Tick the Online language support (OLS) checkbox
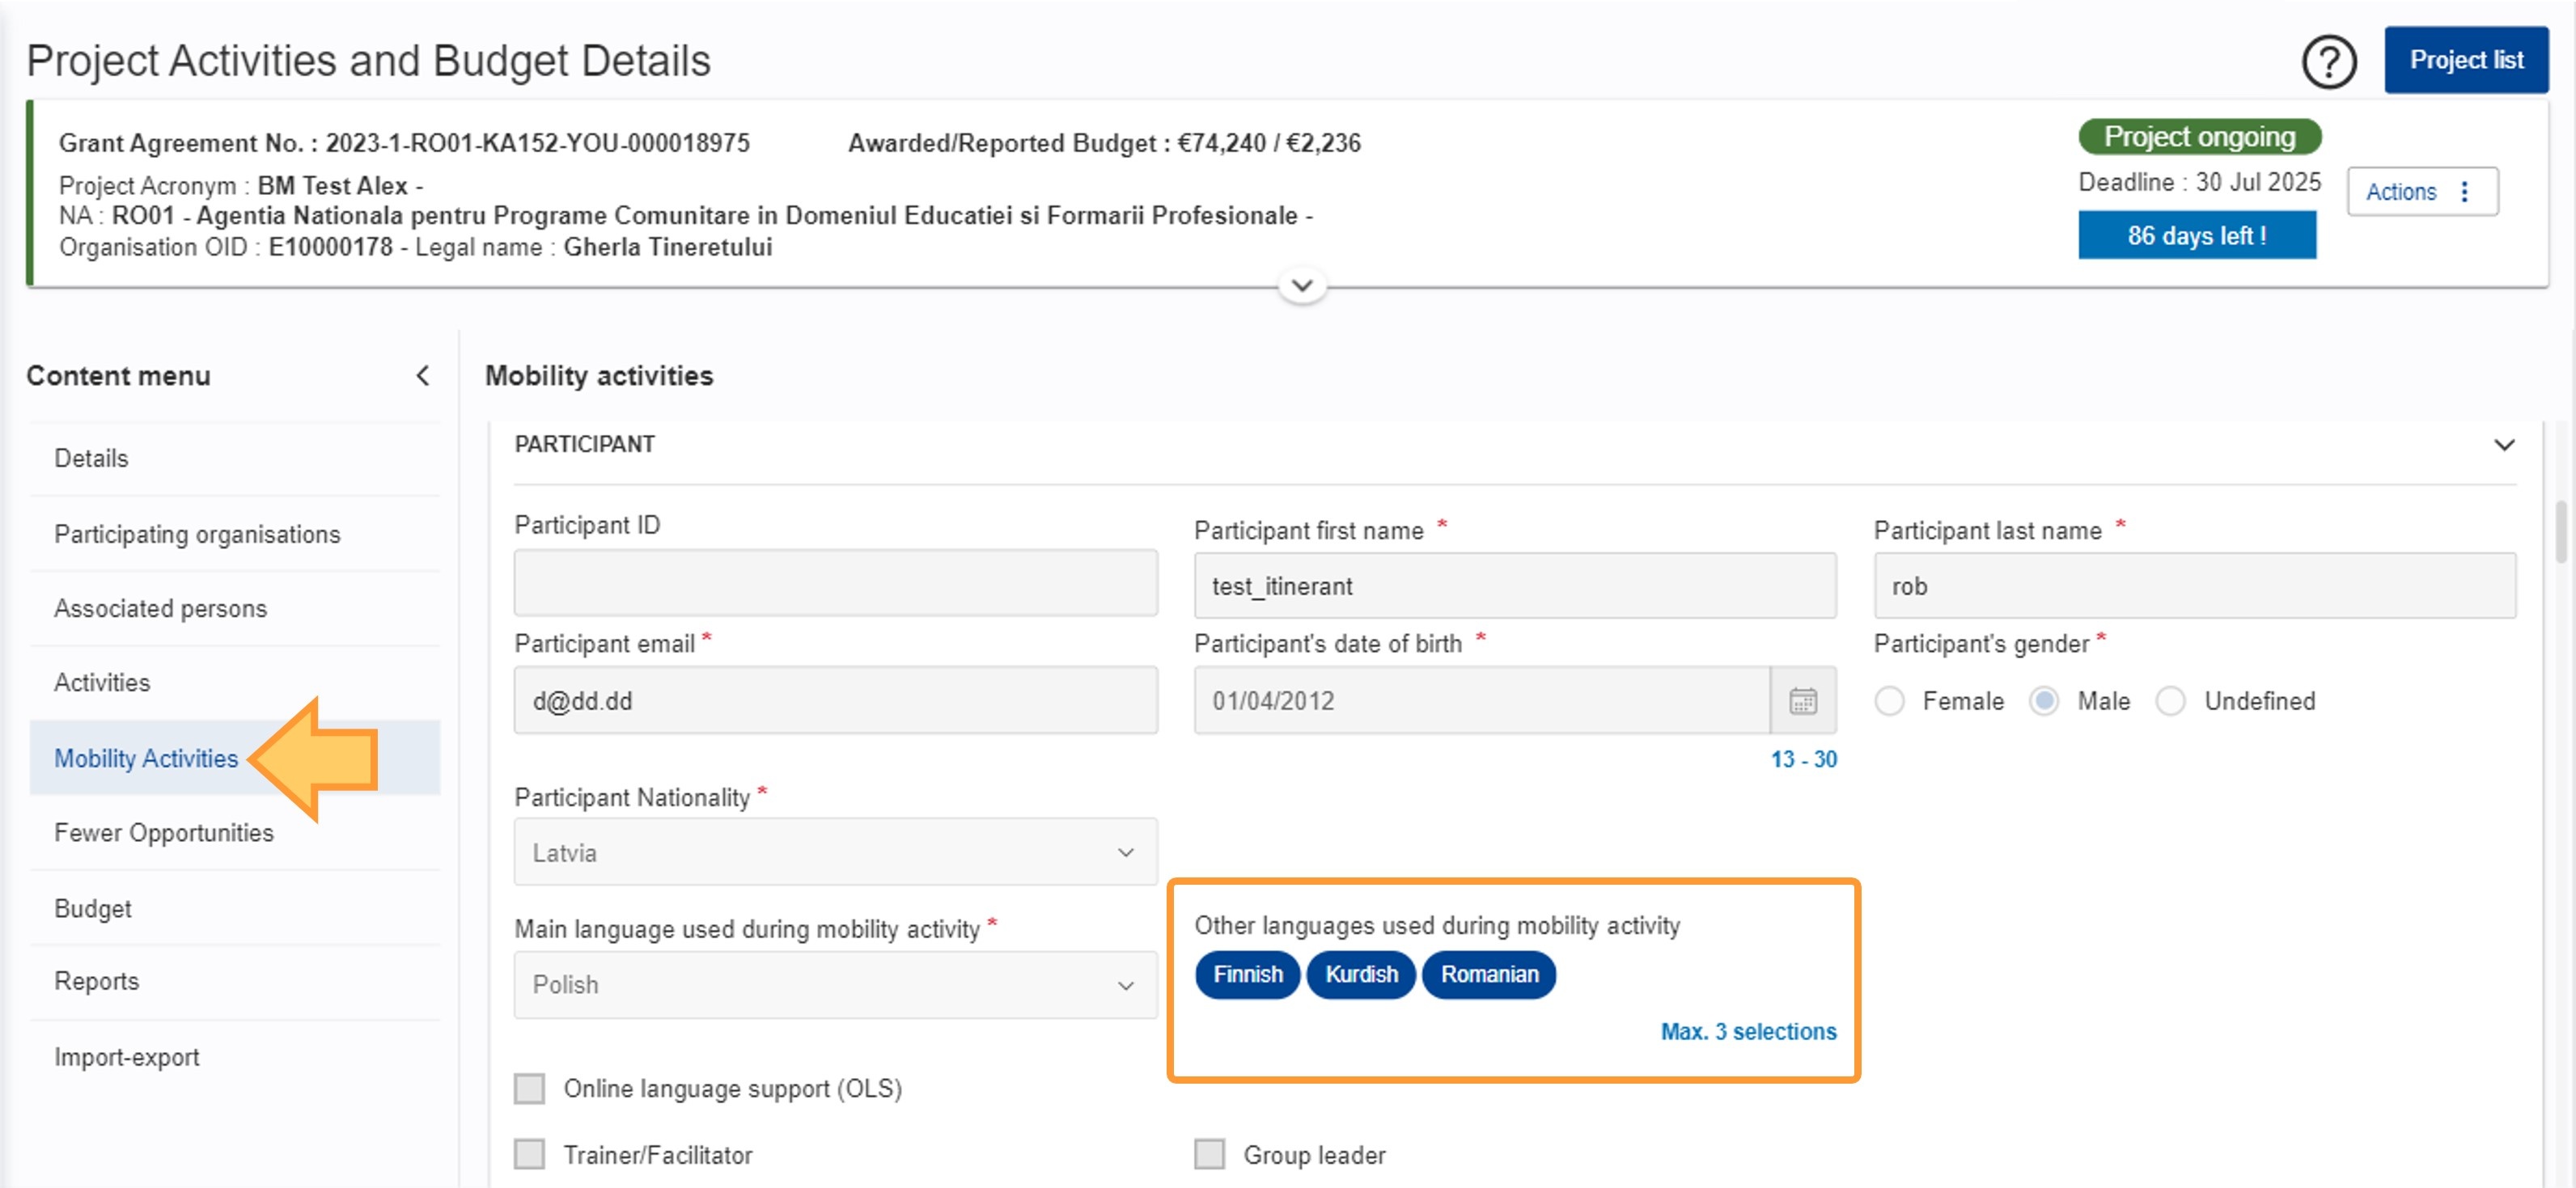Screen dimensions: 2576x1188 tap(529, 1088)
